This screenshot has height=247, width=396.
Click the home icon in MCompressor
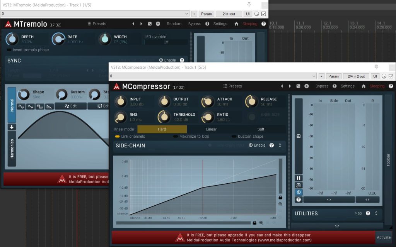(364, 86)
